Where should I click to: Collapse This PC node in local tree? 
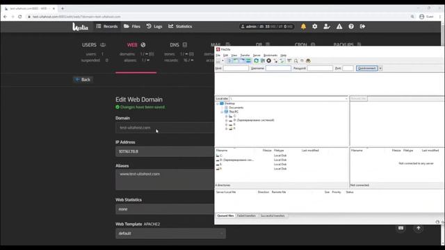(222, 112)
